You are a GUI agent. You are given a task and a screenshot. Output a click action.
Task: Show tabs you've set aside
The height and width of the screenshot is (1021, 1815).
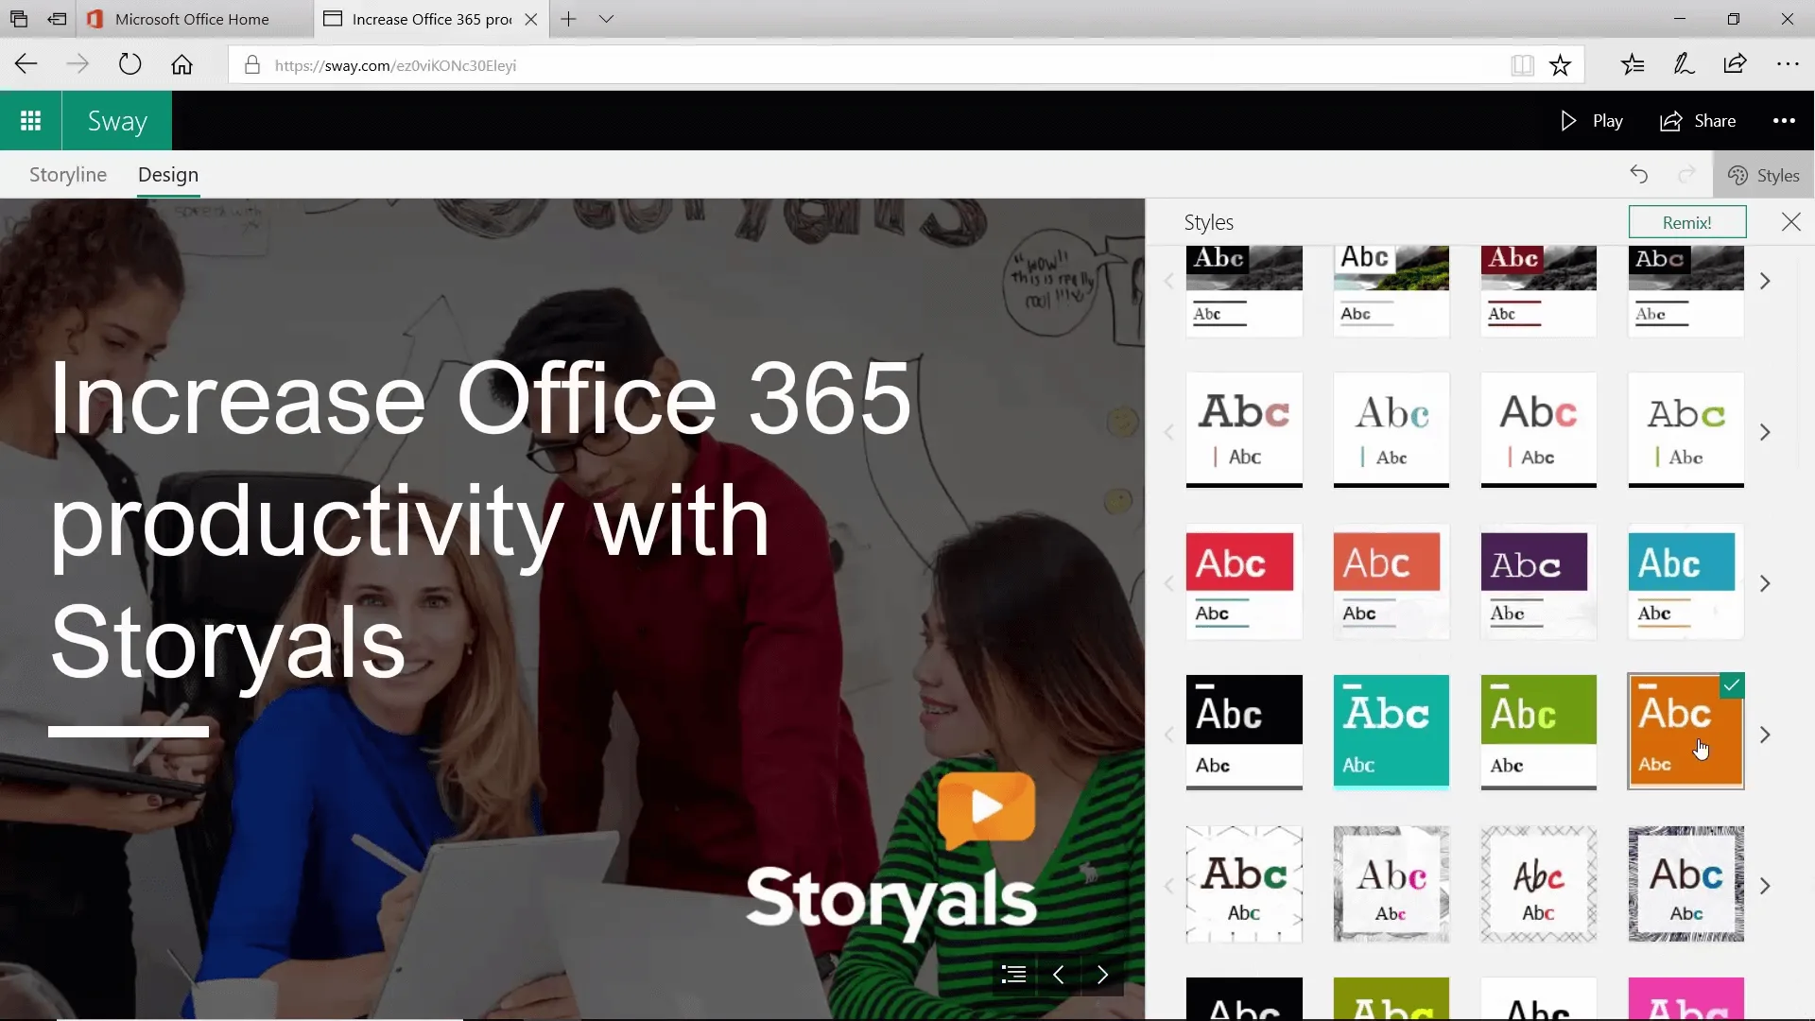19,19
